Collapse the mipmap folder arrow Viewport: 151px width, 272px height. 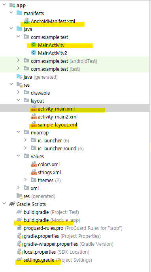(x=18, y=132)
